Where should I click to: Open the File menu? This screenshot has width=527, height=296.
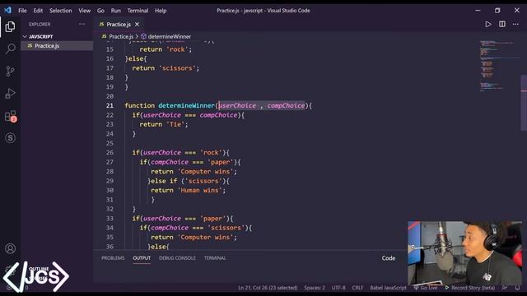[x=22, y=11]
